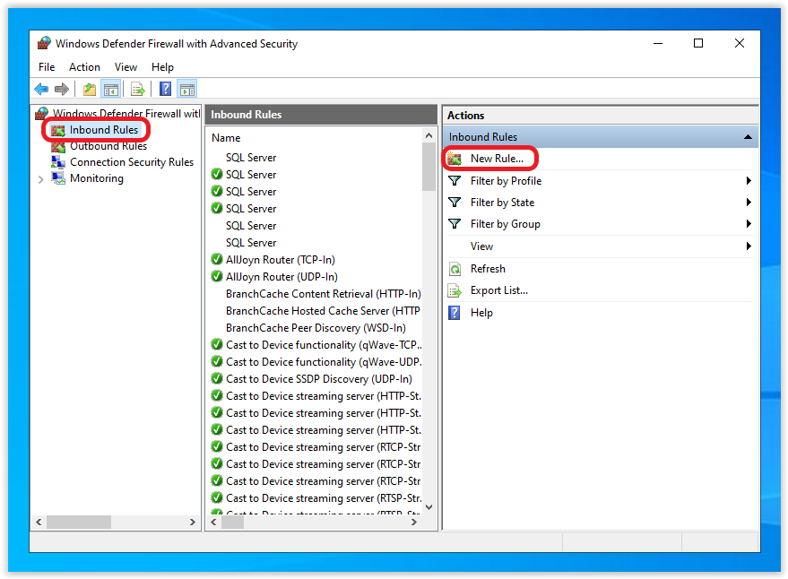The image size is (788, 579).
Task: Click the blue question mark toolbar icon
Action: pos(165,89)
